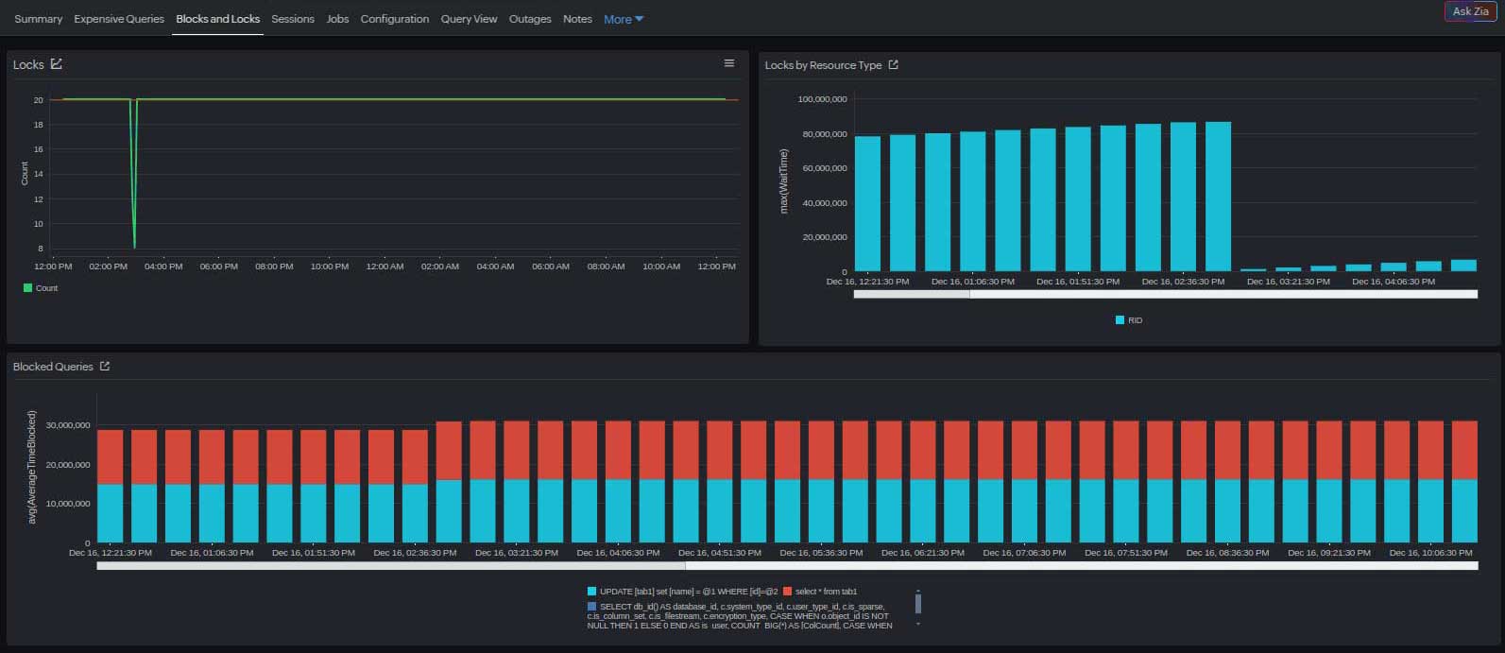Go to the Query View tab

[469, 19]
